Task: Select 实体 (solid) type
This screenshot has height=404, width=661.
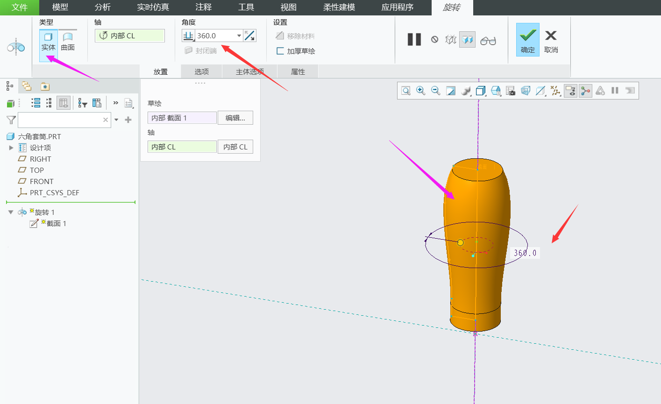Action: click(x=48, y=41)
